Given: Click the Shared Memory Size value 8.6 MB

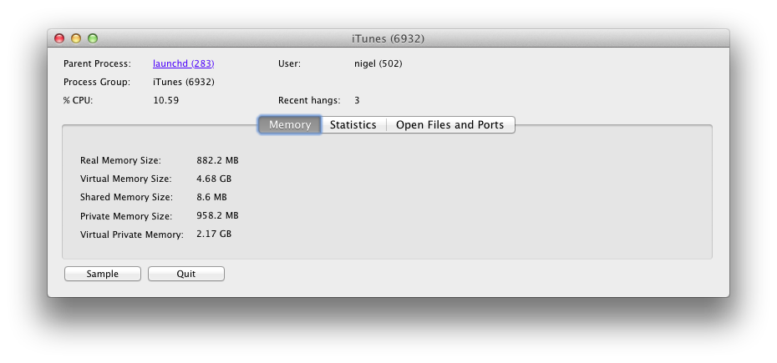Looking at the screenshot, I should pyautogui.click(x=211, y=197).
